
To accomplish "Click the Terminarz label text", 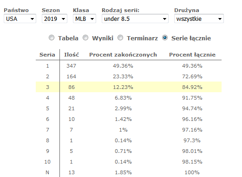I will pos(143,38).
